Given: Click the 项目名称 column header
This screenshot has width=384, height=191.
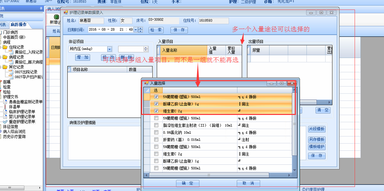Looking at the screenshot, I should click(x=99, y=70).
